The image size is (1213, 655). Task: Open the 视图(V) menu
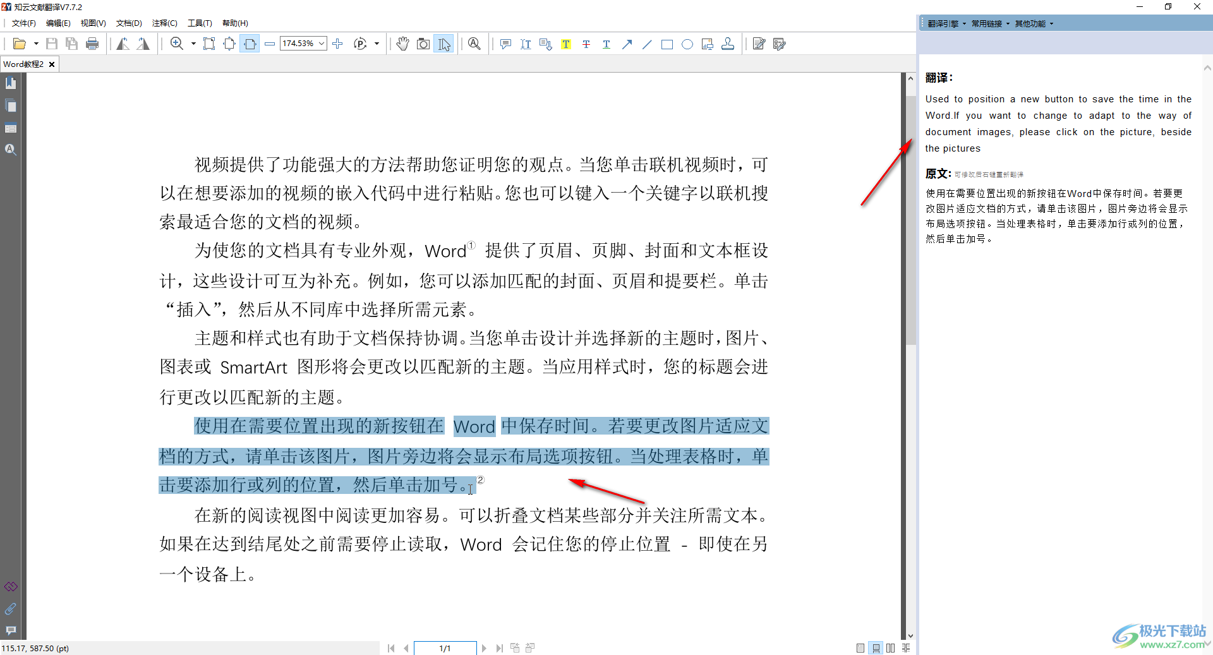coord(93,23)
